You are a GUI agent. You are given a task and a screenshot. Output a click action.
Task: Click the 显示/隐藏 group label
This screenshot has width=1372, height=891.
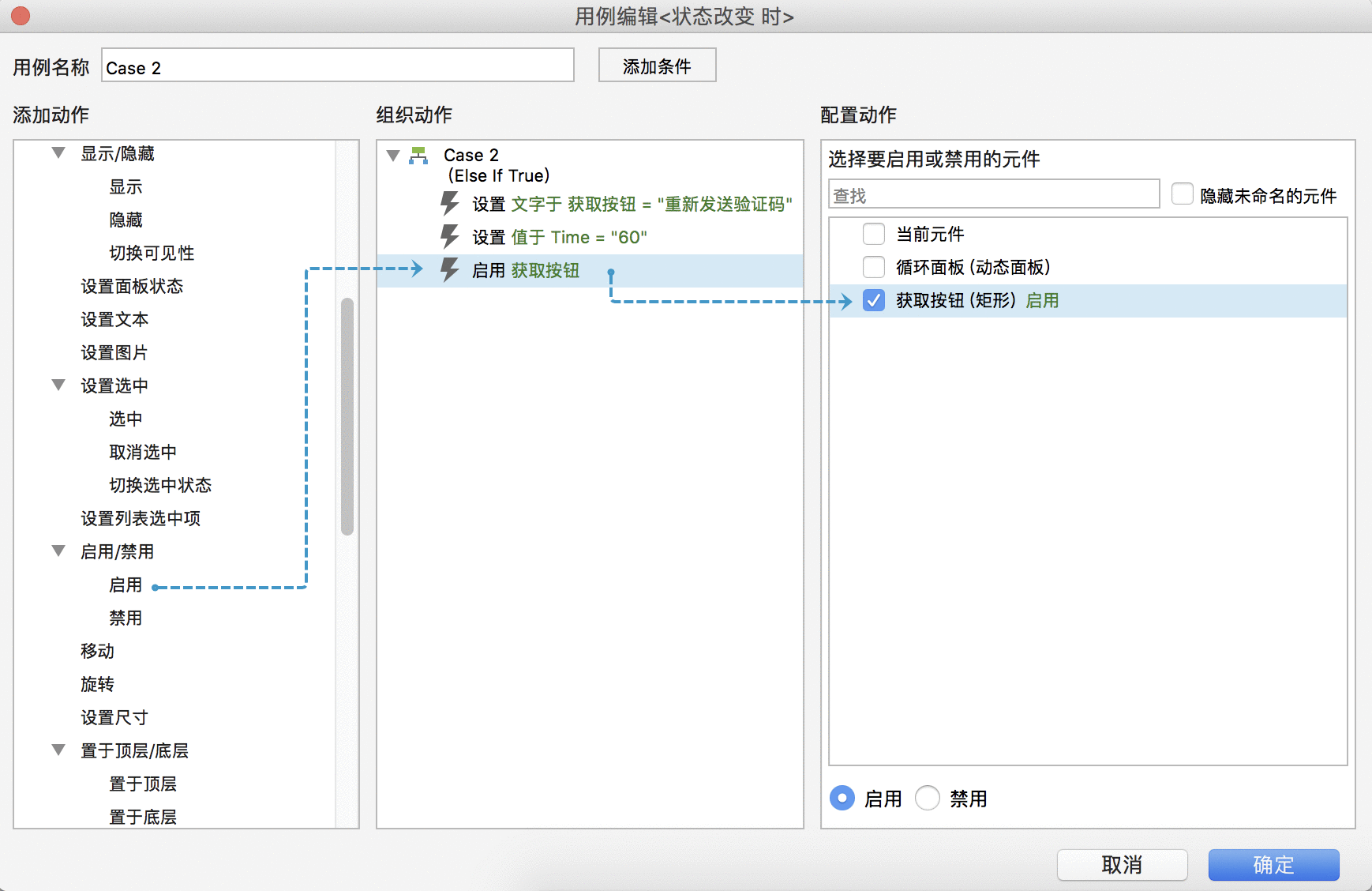(118, 153)
